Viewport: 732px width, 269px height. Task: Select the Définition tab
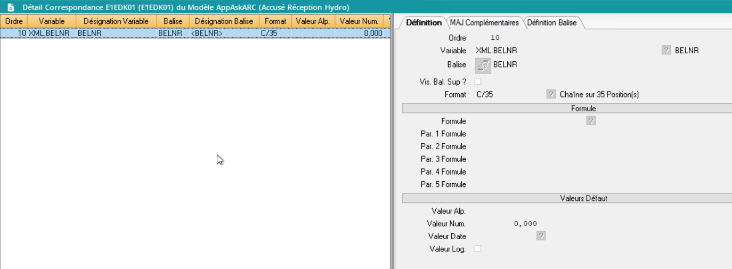[424, 22]
